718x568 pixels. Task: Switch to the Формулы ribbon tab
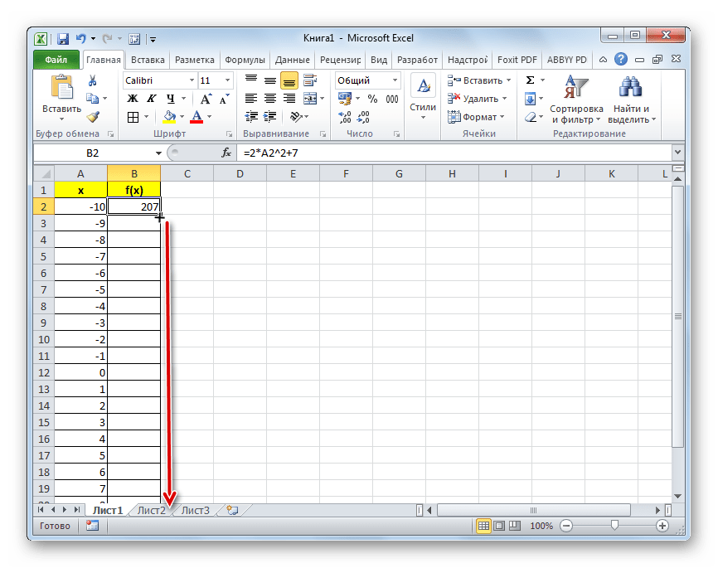[245, 60]
